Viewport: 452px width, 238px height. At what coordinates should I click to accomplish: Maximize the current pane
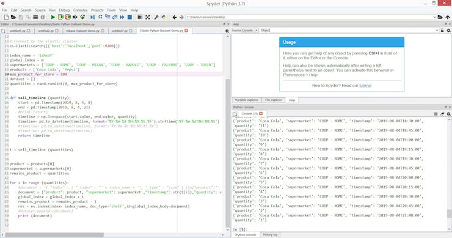click(140, 17)
